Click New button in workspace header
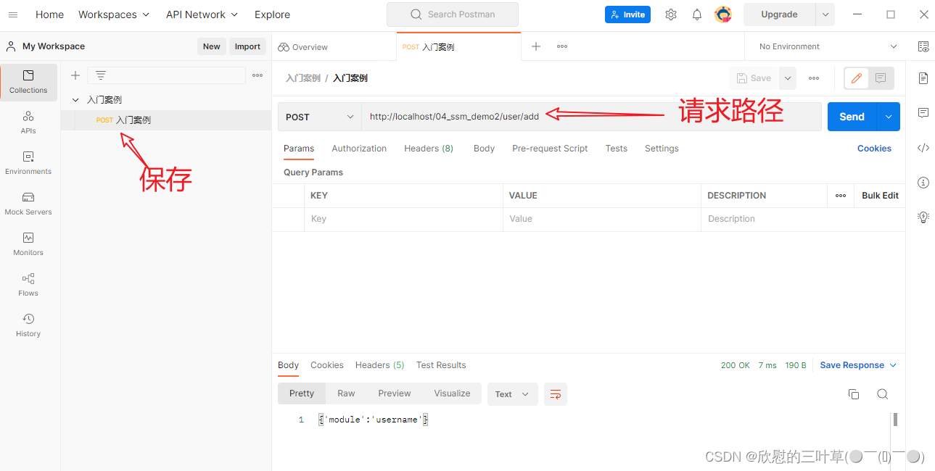 (x=212, y=46)
